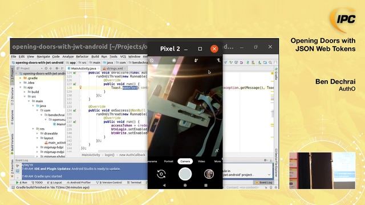365x205 pixels.
Task: Open the VCS menu
Action: pyautogui.click(x=123, y=56)
